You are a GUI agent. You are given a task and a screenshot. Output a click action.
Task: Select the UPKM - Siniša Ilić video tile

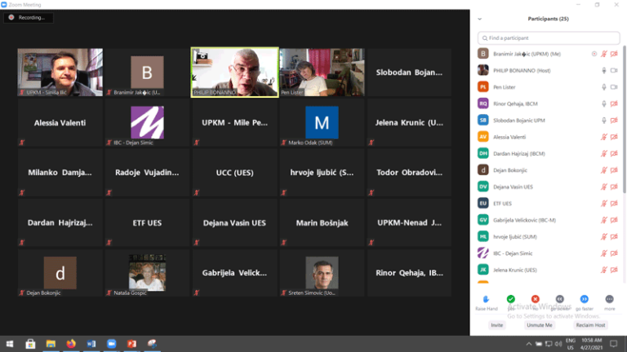pos(60,73)
